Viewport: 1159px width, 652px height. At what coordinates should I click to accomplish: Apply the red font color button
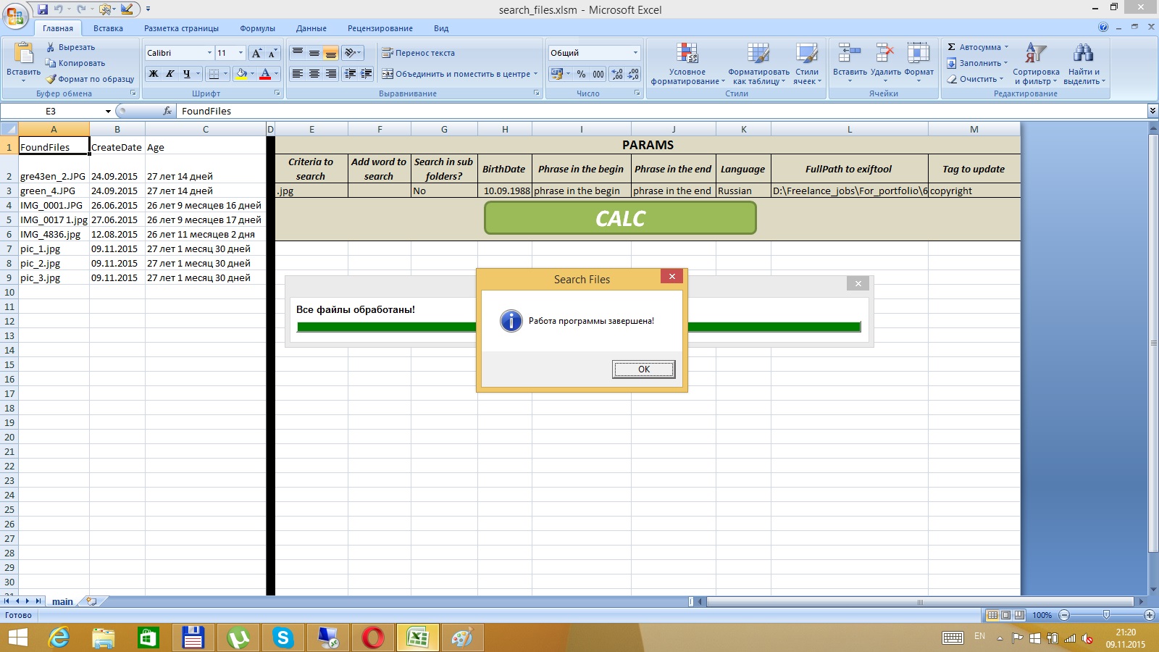click(x=265, y=74)
